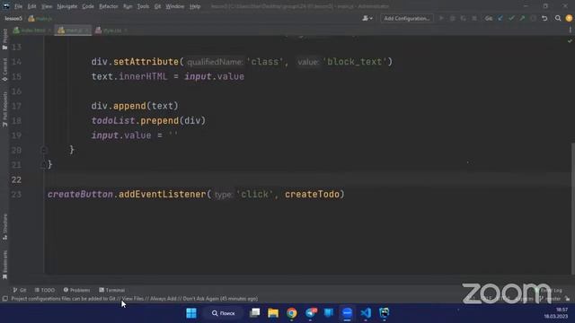
Task: Open the Tools menu
Action: coord(143,6)
